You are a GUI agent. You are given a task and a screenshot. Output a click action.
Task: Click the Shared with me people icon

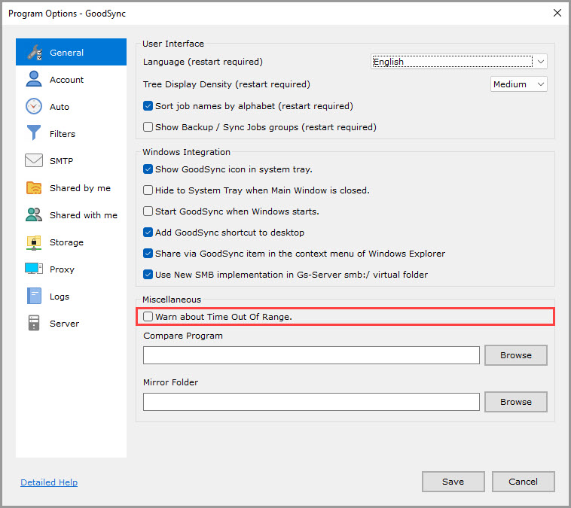(34, 214)
